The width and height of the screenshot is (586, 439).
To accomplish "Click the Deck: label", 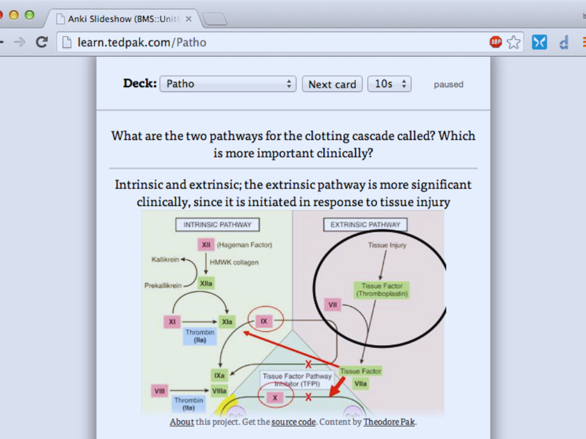I will (140, 83).
